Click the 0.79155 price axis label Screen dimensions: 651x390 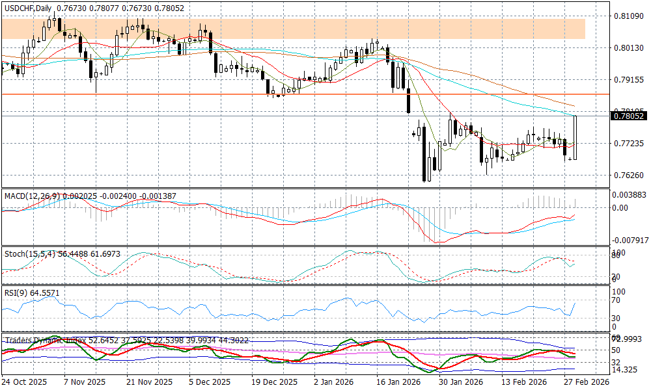[628, 80]
